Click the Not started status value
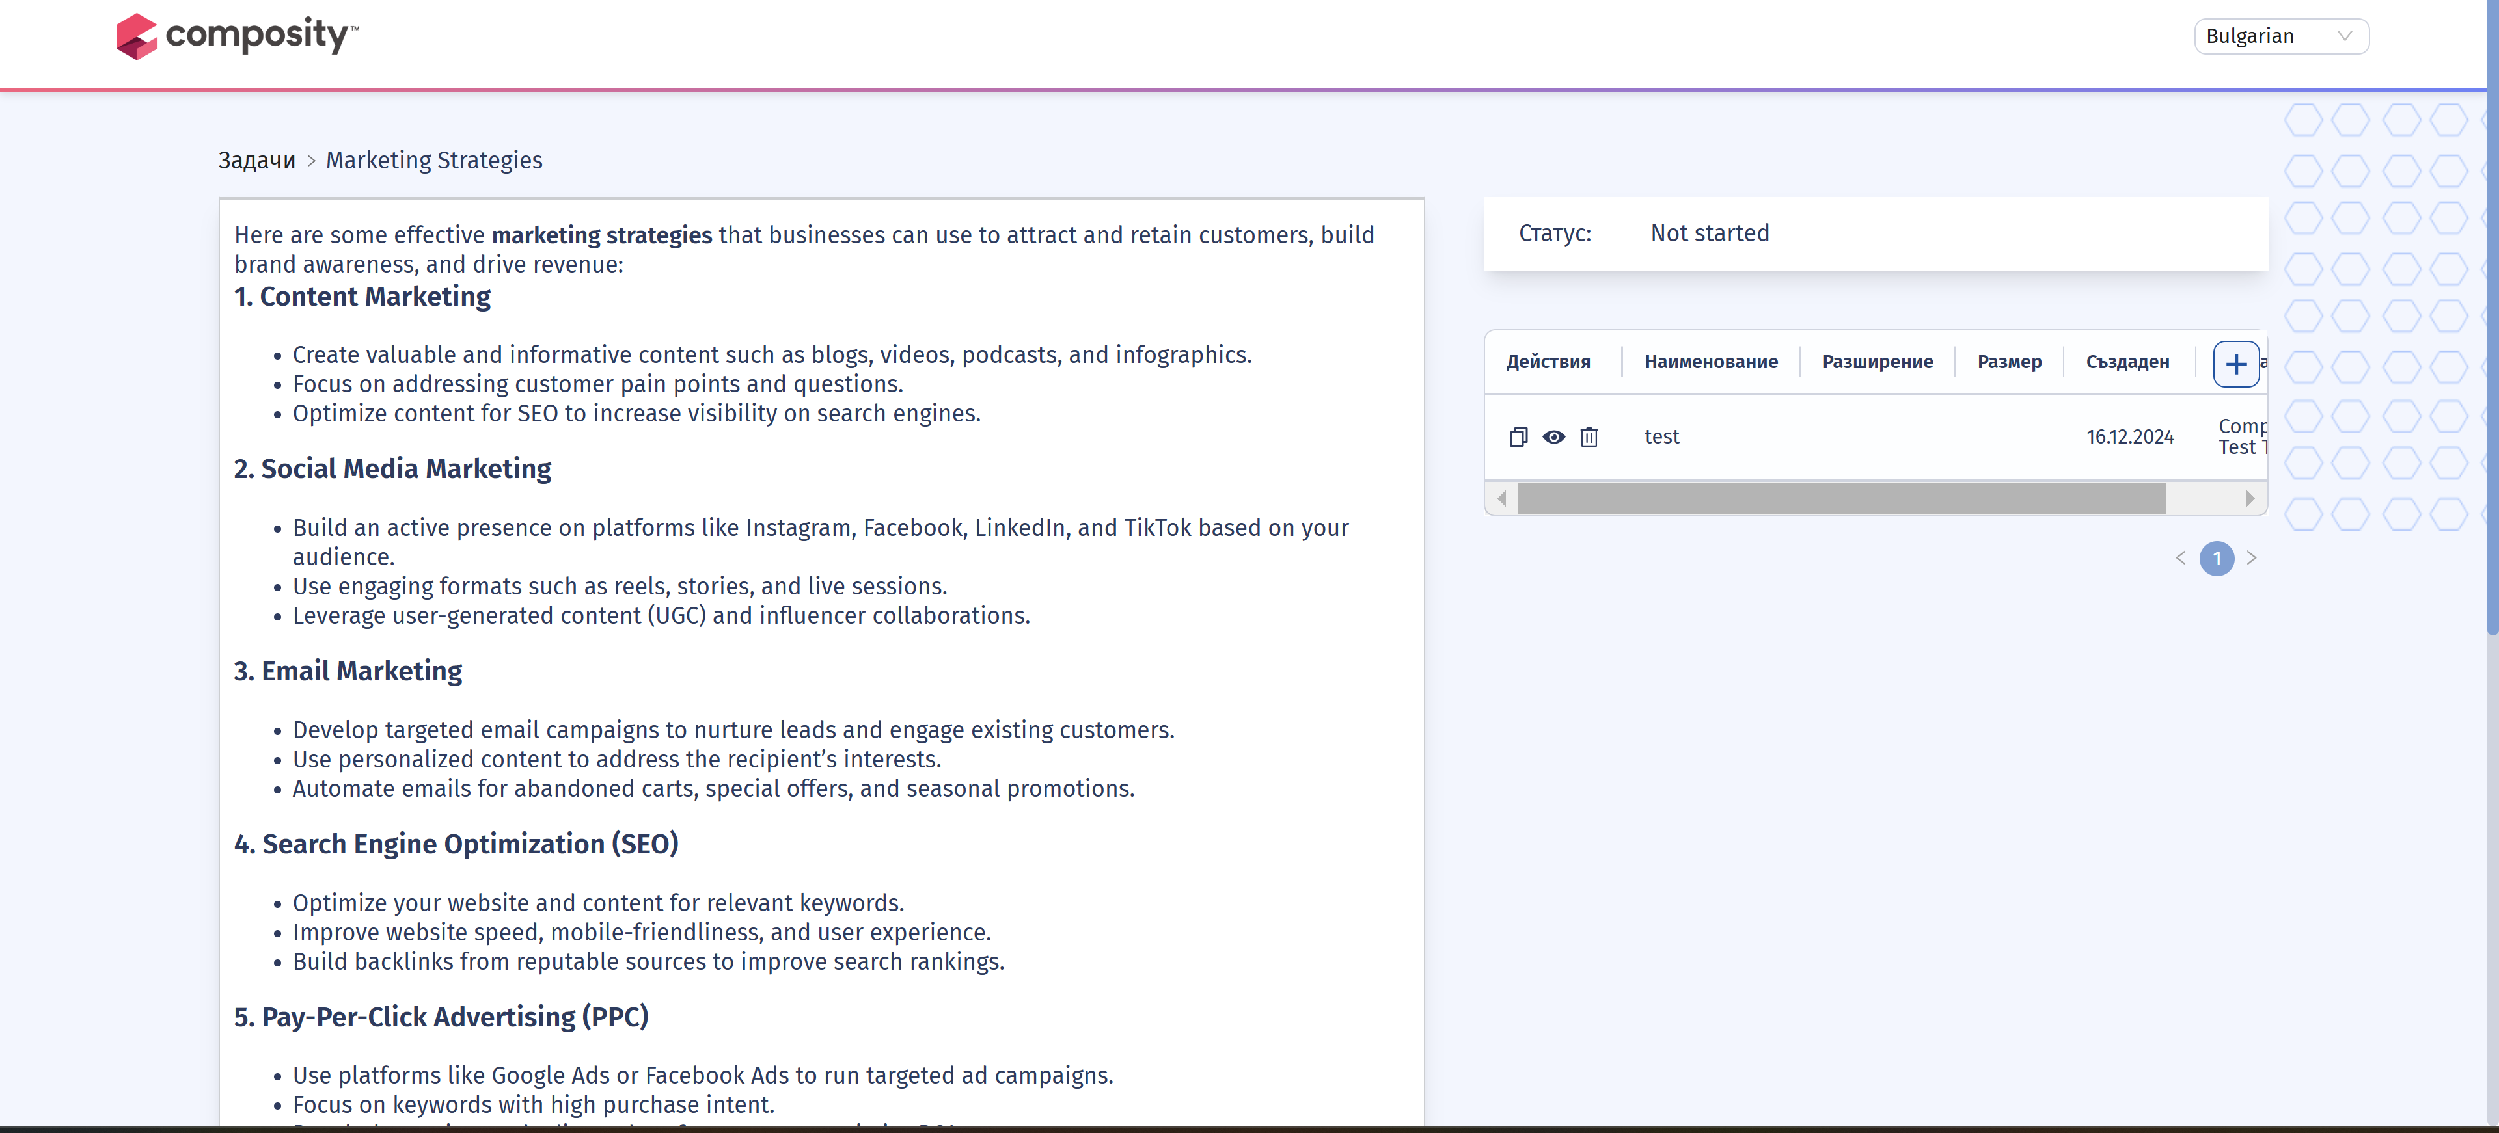2499x1133 pixels. [x=1710, y=233]
